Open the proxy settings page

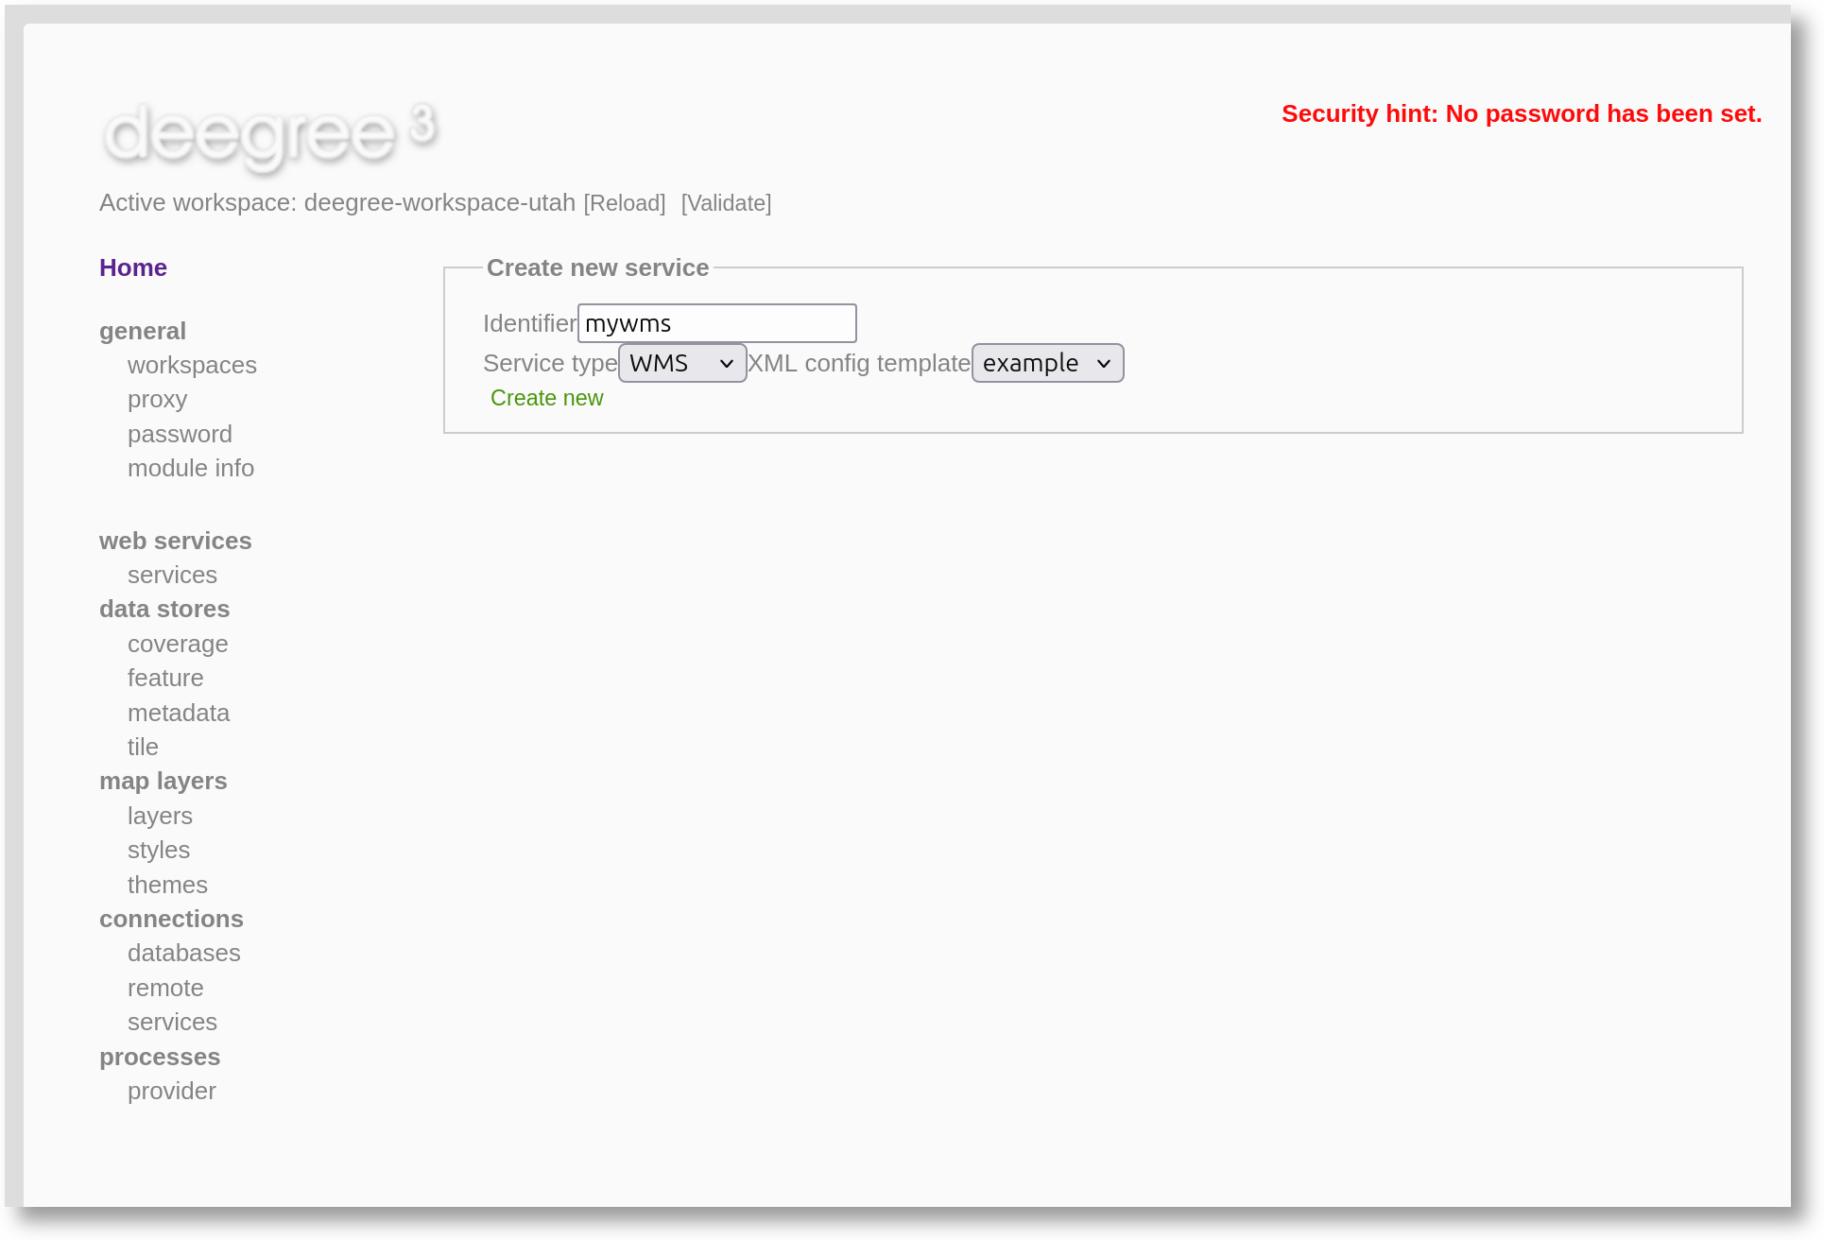[157, 399]
